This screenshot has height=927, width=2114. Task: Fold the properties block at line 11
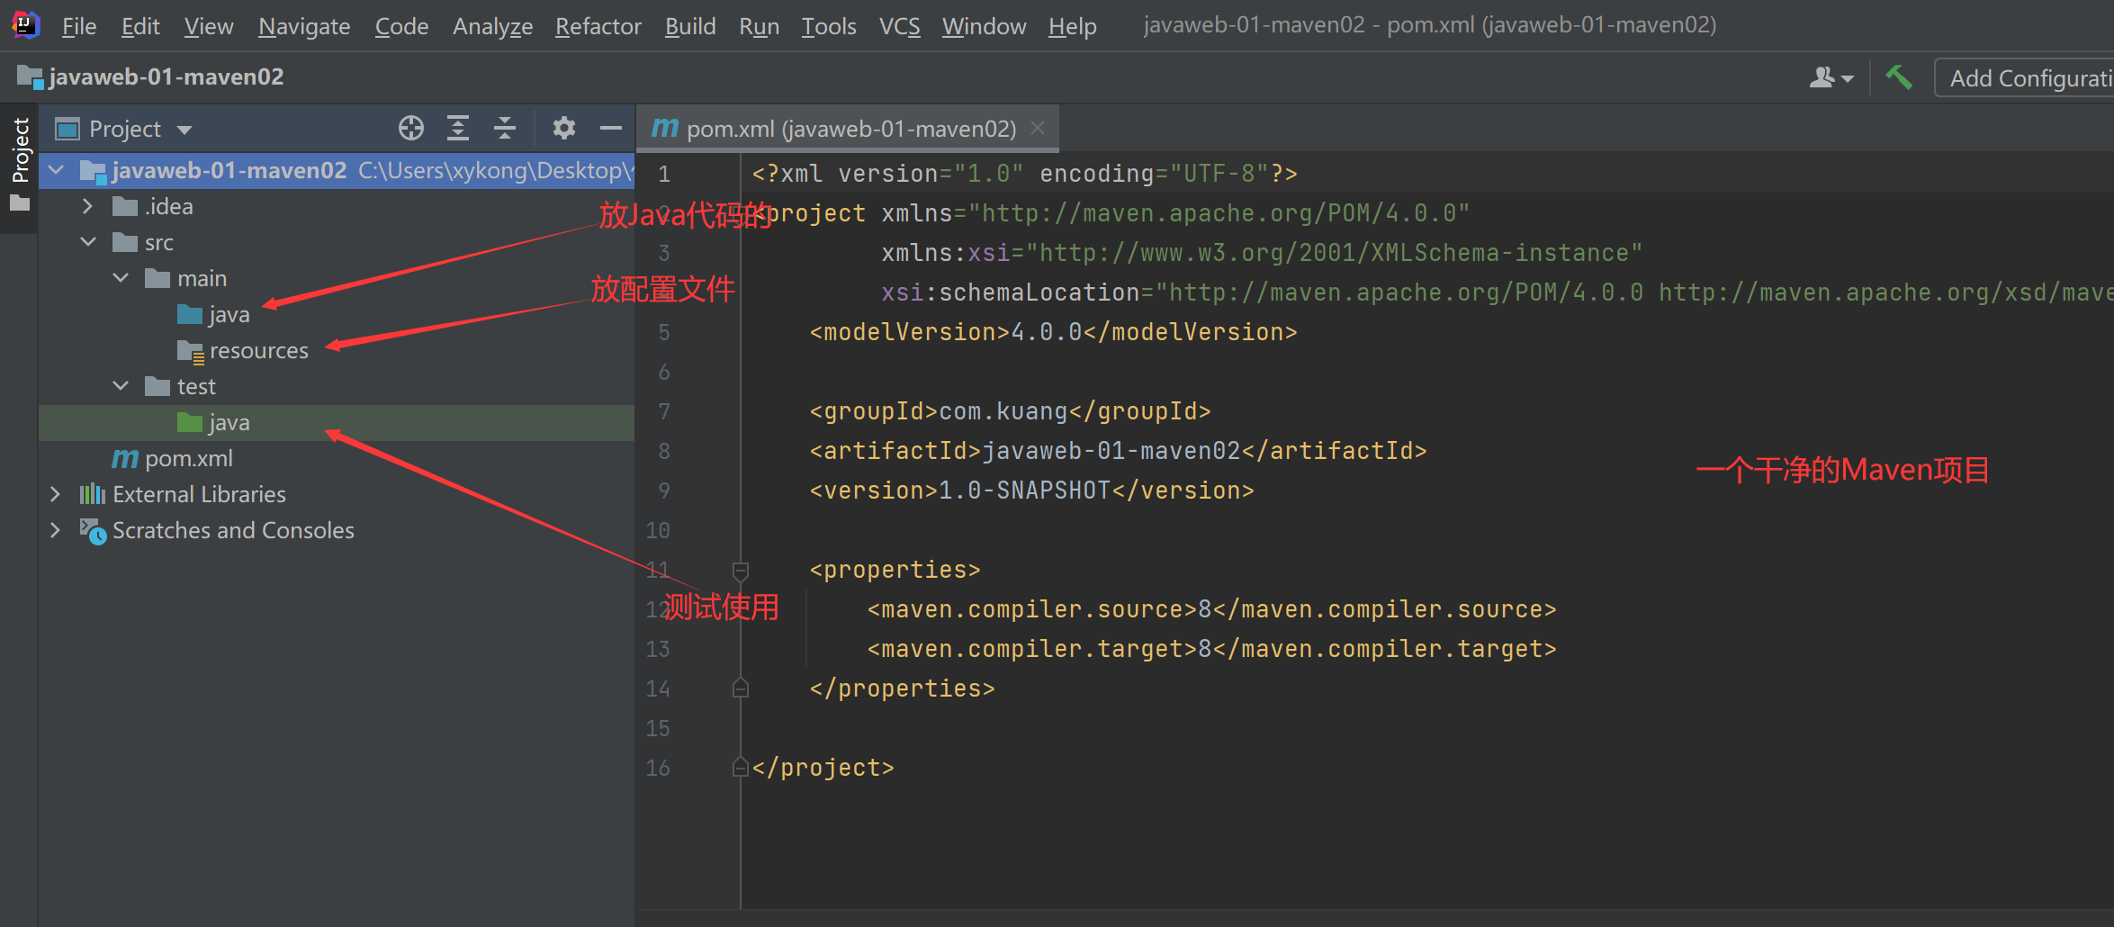tap(741, 571)
